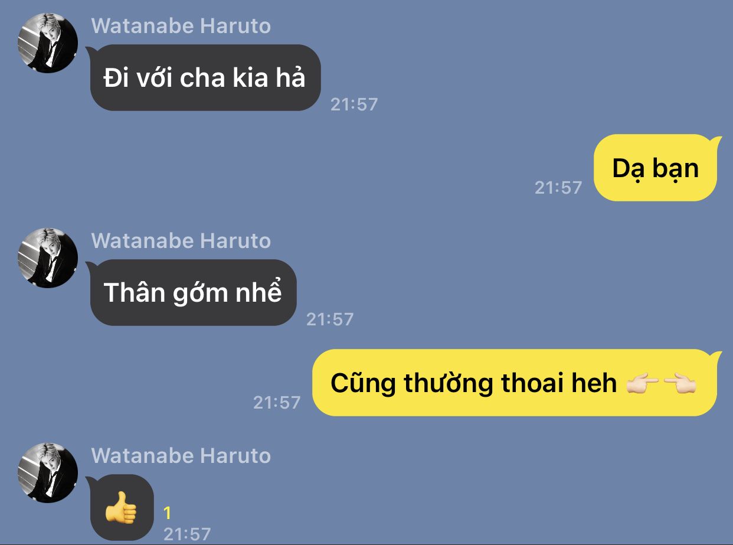Open reaction count "1" beside thumbs-up
This screenshot has height=545, width=733.
(167, 513)
